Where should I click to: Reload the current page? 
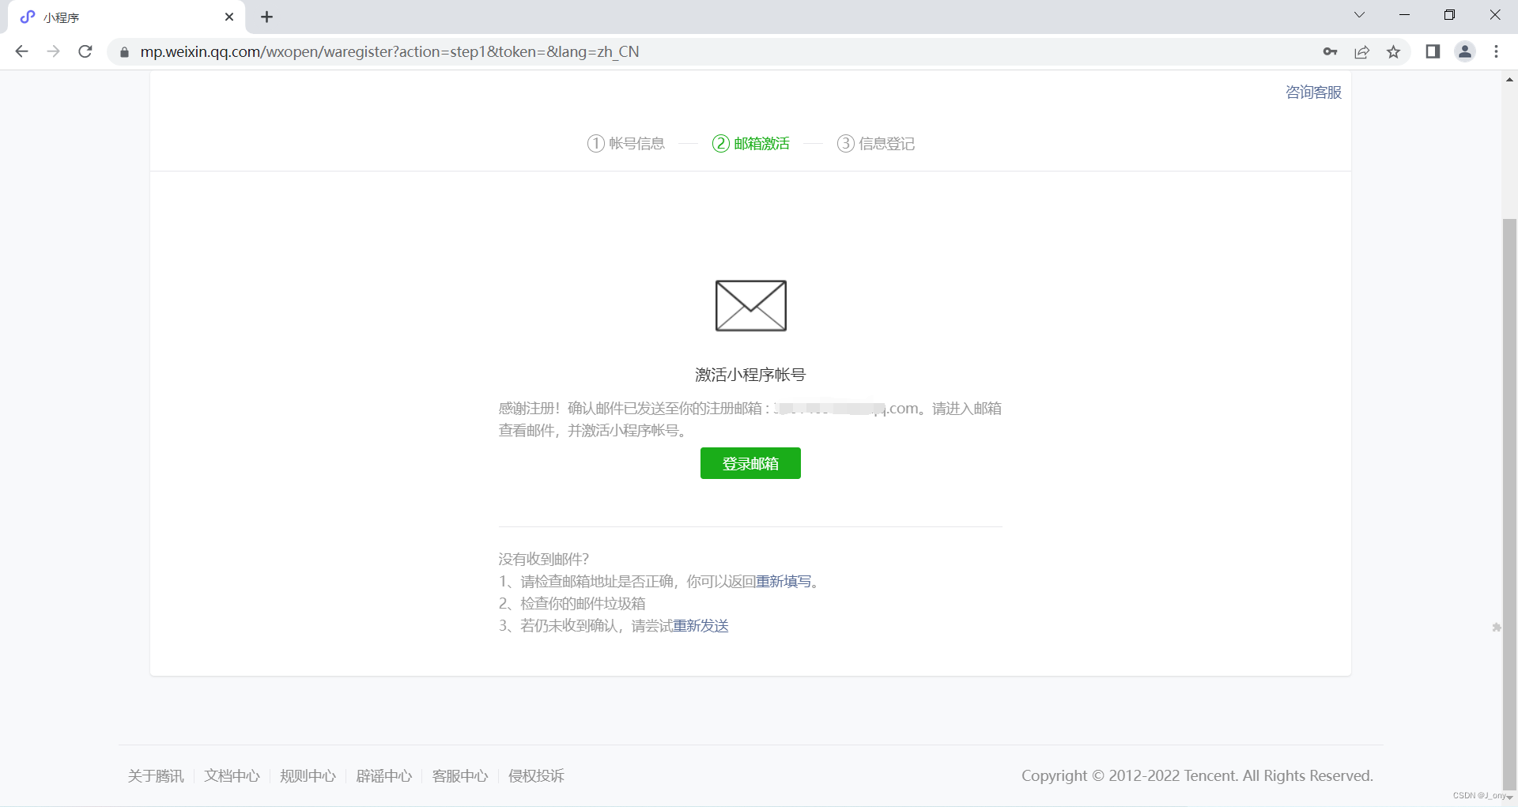[x=85, y=51]
